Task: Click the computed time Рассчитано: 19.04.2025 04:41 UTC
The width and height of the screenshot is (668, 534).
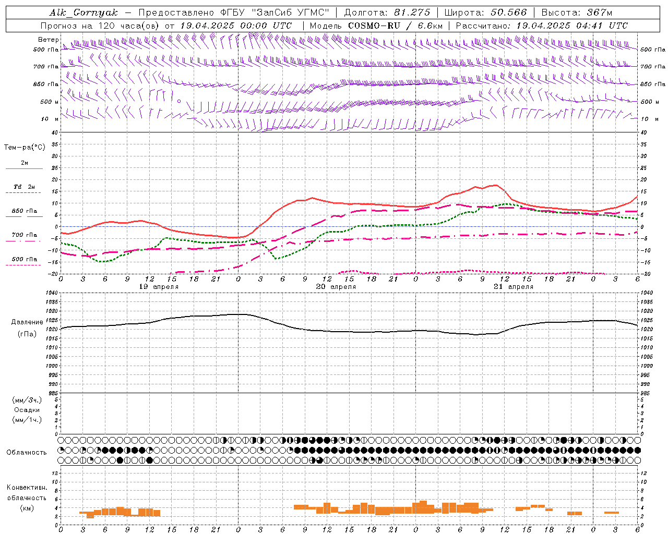Action: tap(542, 26)
